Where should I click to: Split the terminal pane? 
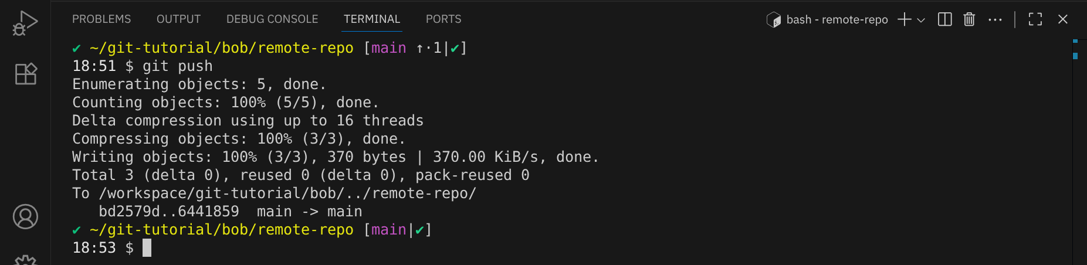[x=944, y=19]
